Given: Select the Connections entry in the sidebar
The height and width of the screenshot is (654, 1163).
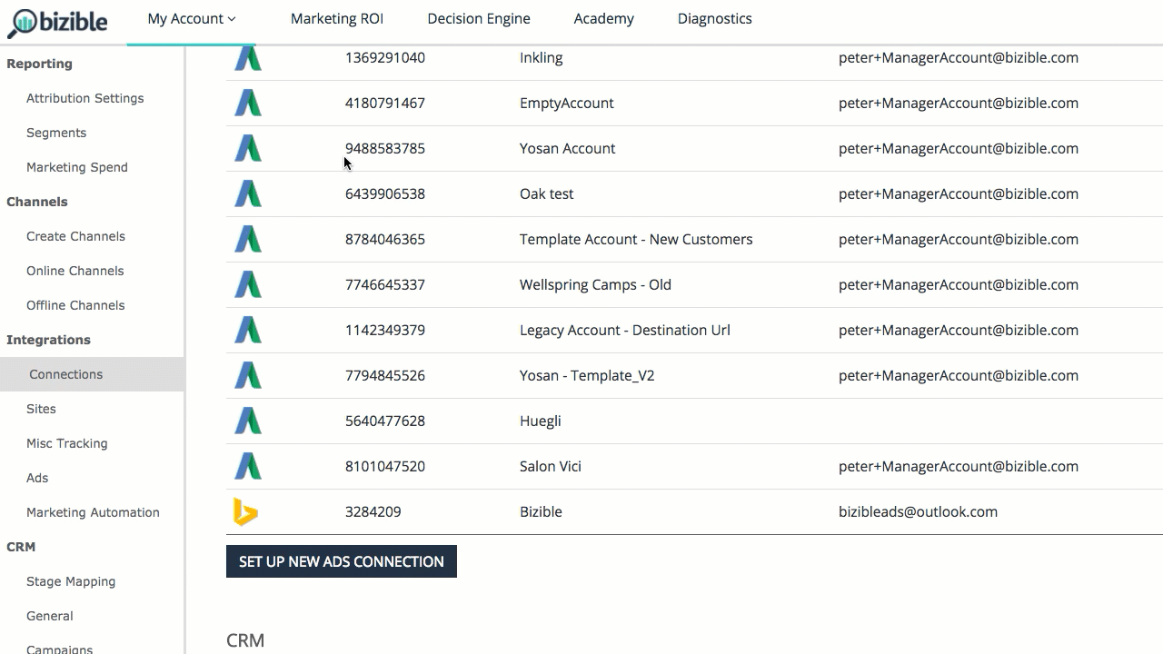Looking at the screenshot, I should coord(65,374).
